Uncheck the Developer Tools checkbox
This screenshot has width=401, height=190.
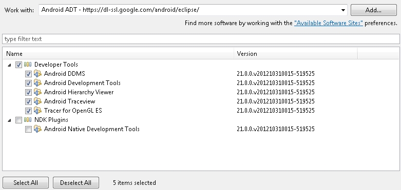point(18,65)
